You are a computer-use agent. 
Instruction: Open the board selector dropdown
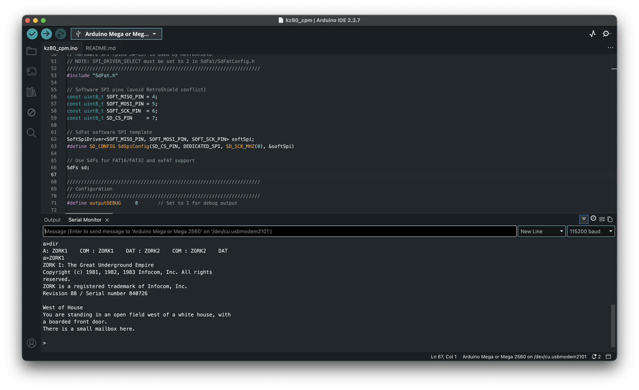click(x=116, y=33)
